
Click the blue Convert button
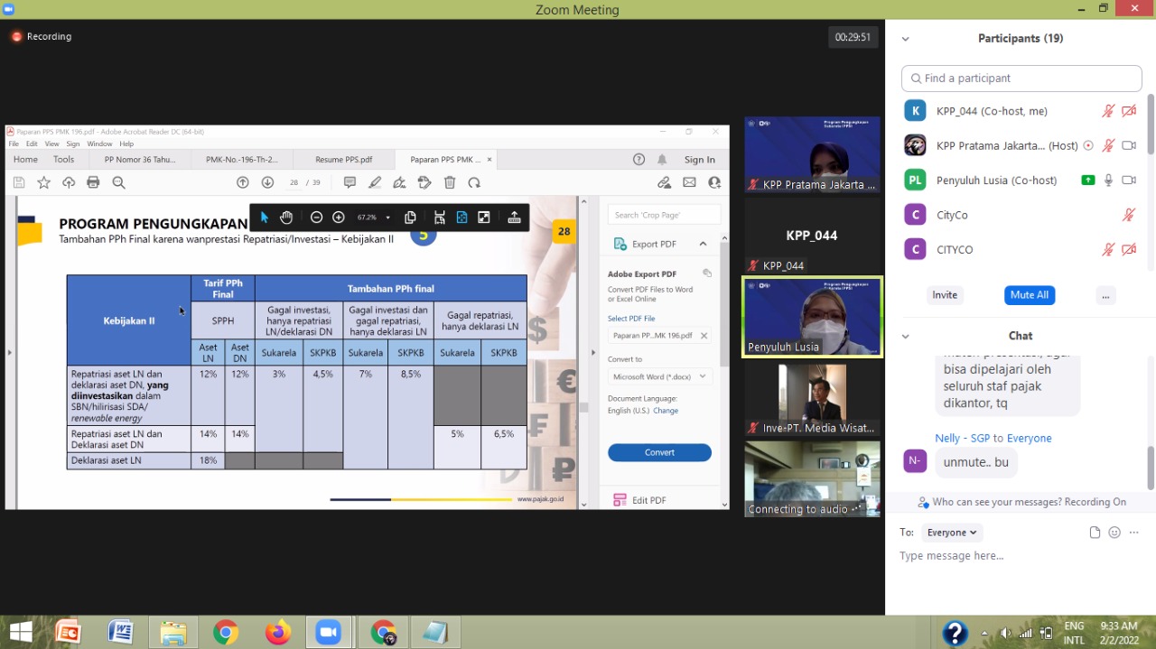[659, 452]
